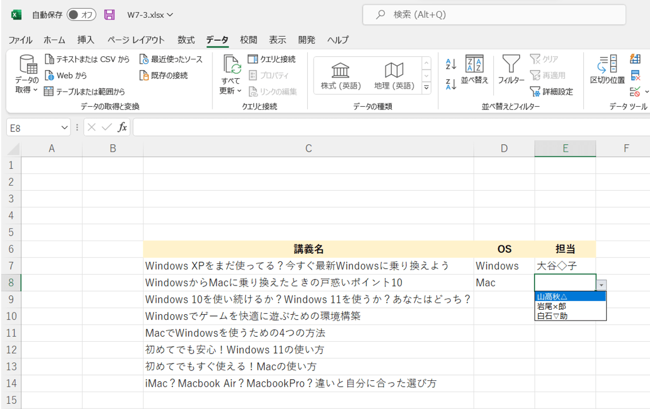
Task: Click リンクの編集
Action: tap(273, 92)
